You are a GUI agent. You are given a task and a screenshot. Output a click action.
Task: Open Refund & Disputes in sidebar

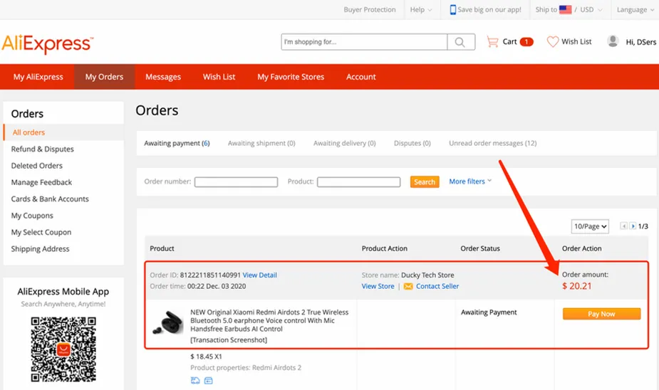click(43, 149)
